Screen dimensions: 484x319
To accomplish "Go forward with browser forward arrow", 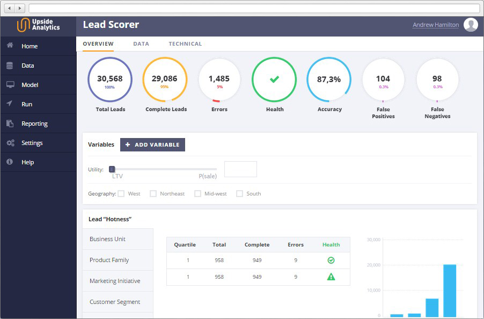I will pos(20,8).
